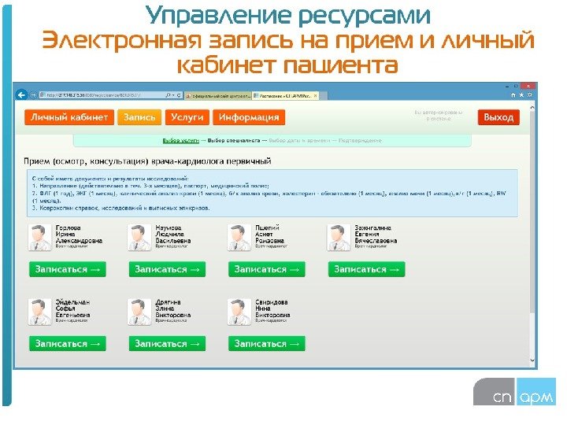567x425 pixels.
Task: Open the browser tools gear icon
Action: click(x=530, y=95)
